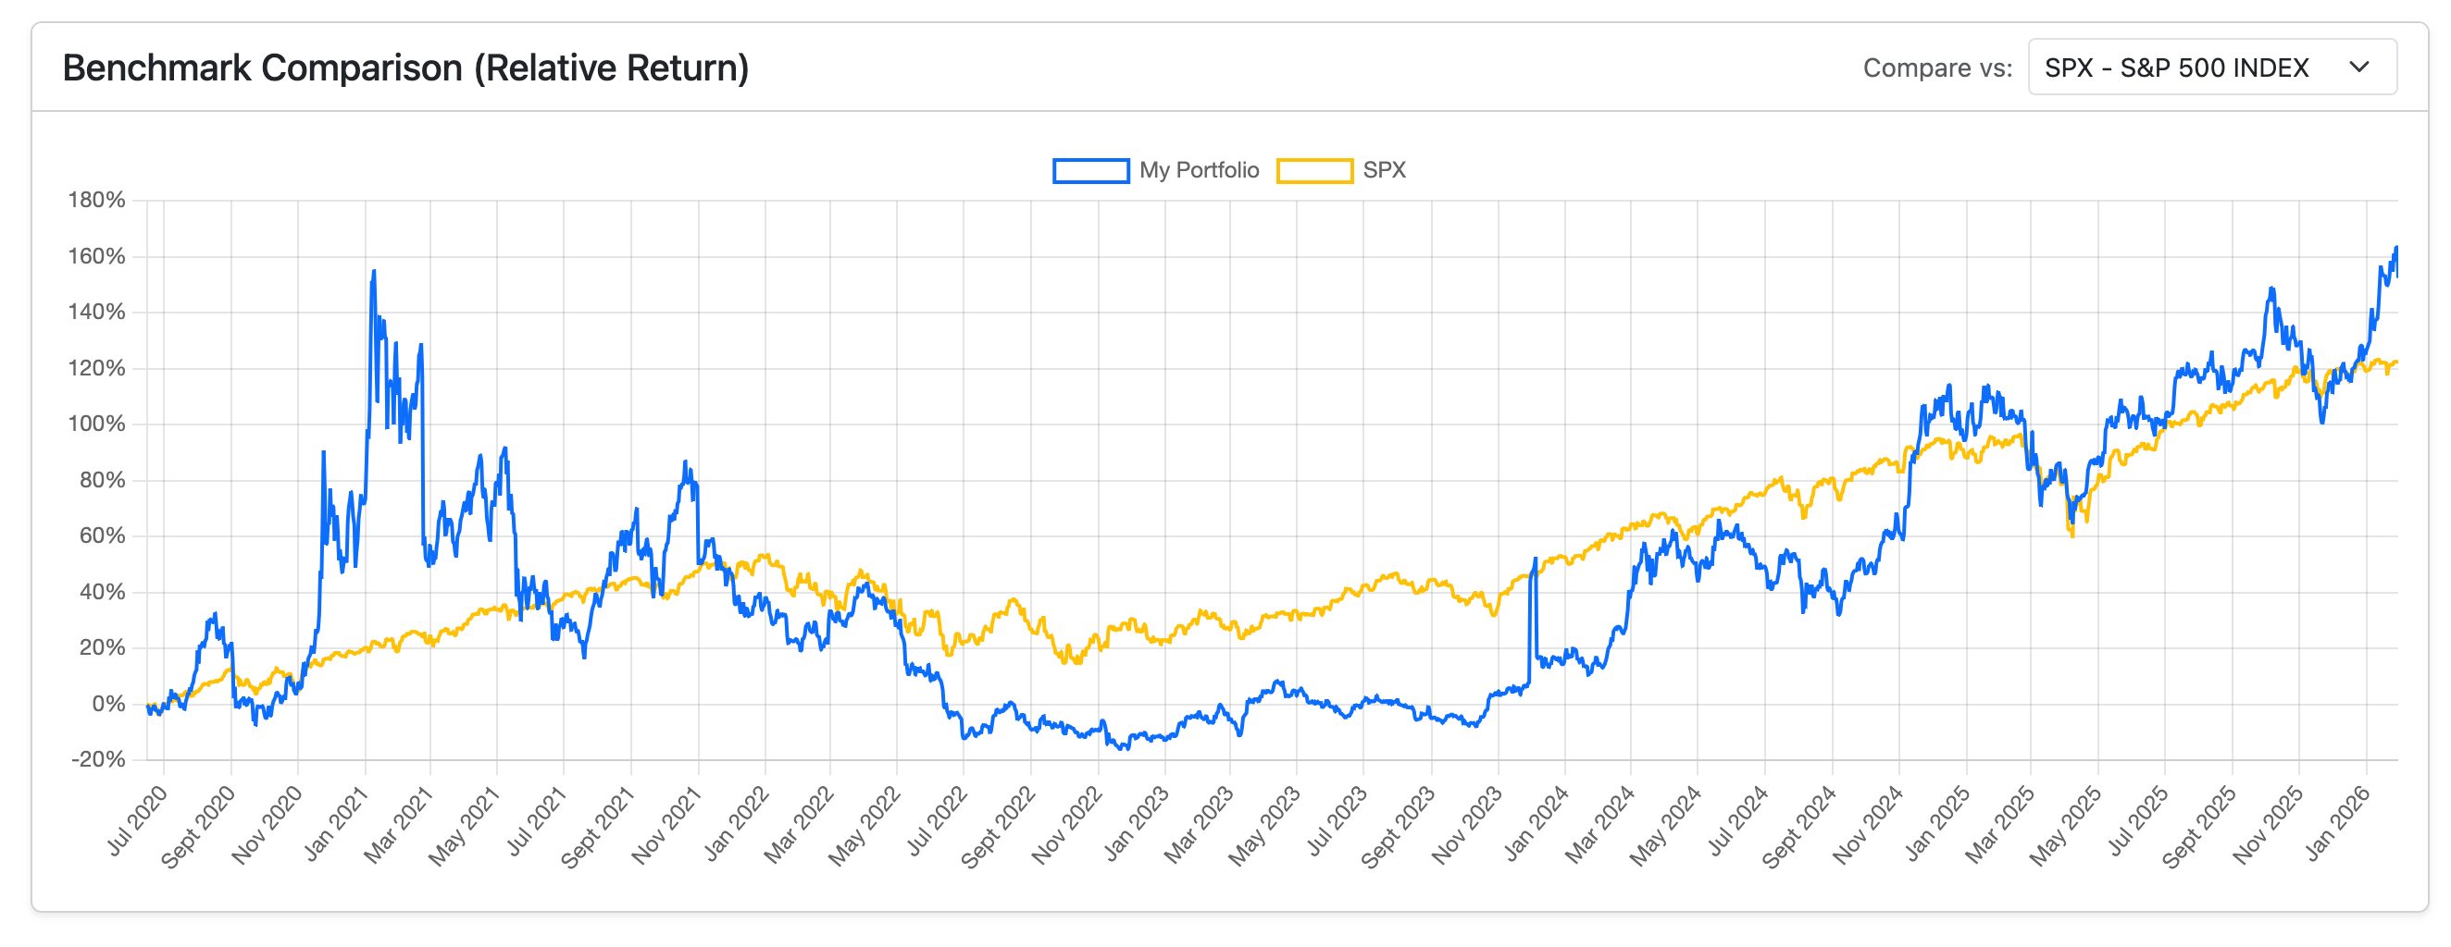Click the dropdown chevron next to SPX selector
The height and width of the screenshot is (947, 2451).
coord(2359,68)
